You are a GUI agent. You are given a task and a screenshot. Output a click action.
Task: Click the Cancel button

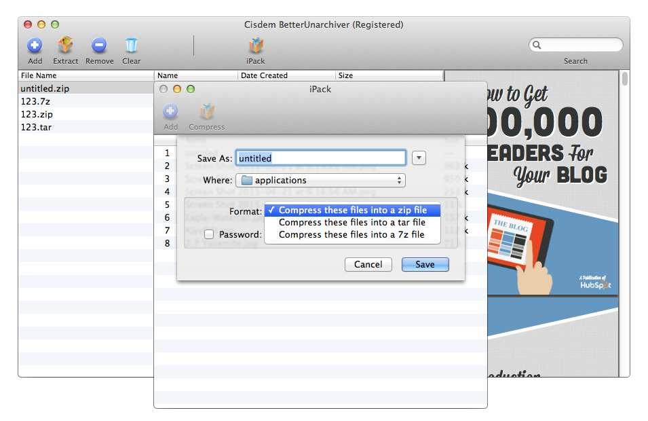point(368,264)
